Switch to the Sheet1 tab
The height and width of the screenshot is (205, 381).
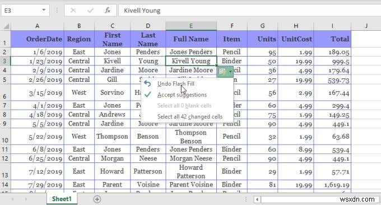tap(62, 199)
